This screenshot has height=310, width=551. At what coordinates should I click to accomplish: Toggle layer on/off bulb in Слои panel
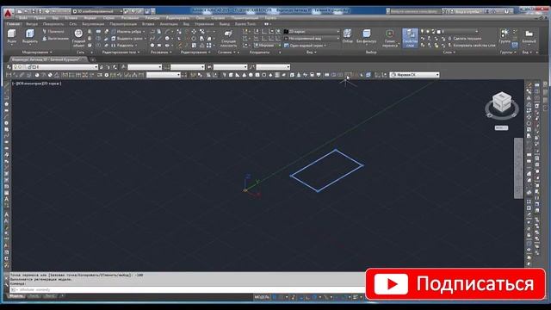(x=423, y=31)
